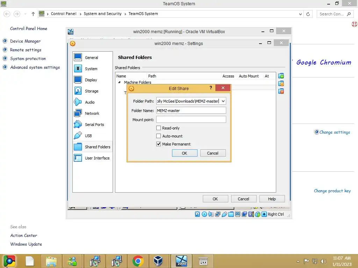
Task: Select Shared Folders settings category
Action: tap(92, 147)
